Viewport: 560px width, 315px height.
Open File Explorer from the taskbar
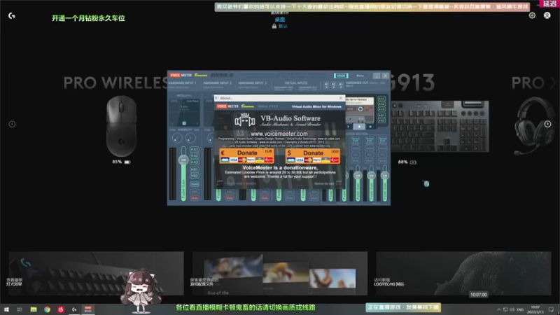34,309
